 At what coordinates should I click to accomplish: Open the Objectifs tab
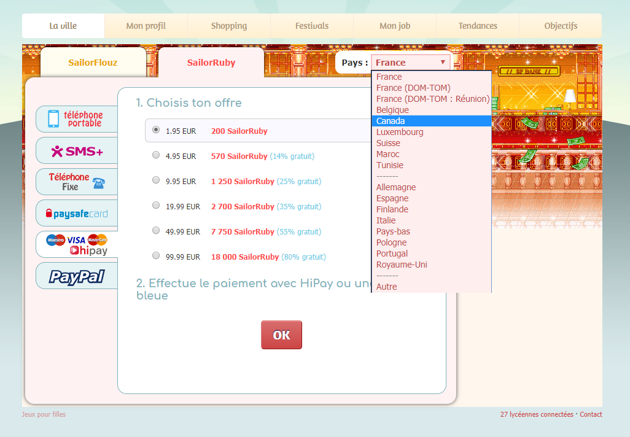point(561,26)
